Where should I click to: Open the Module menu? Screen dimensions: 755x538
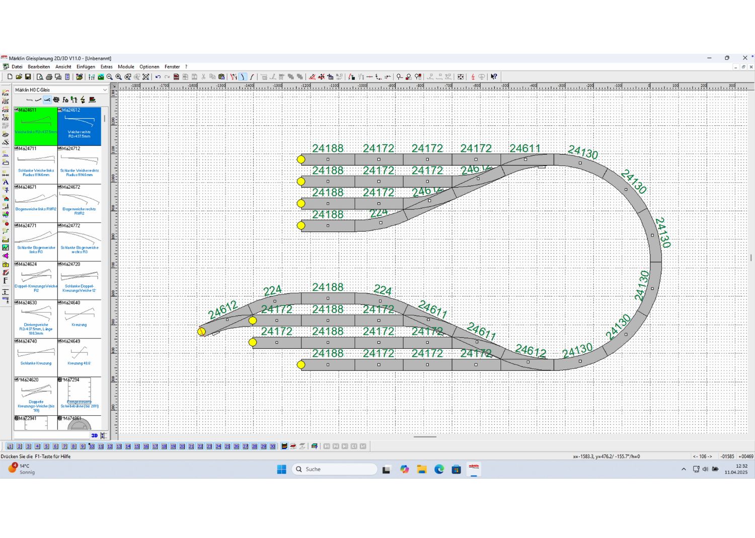[126, 66]
